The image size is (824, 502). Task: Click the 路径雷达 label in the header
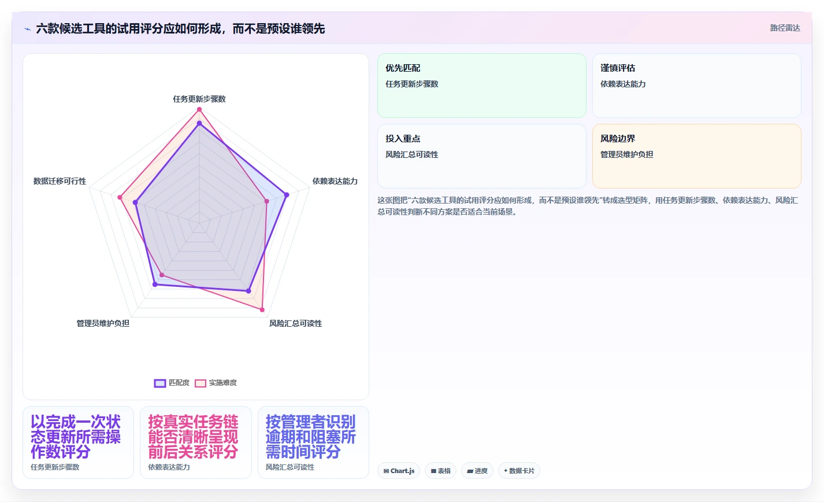(x=785, y=28)
